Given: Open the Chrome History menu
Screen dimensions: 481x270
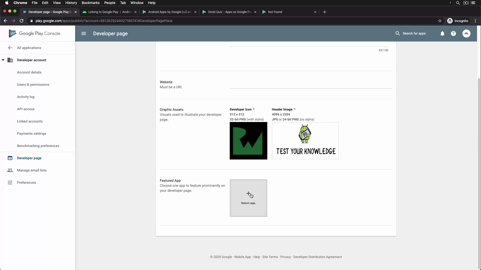Looking at the screenshot, I should [x=71, y=3].
